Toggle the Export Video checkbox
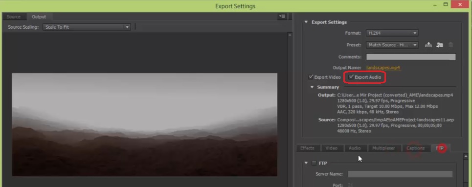The width and height of the screenshot is (472, 187). (311, 77)
